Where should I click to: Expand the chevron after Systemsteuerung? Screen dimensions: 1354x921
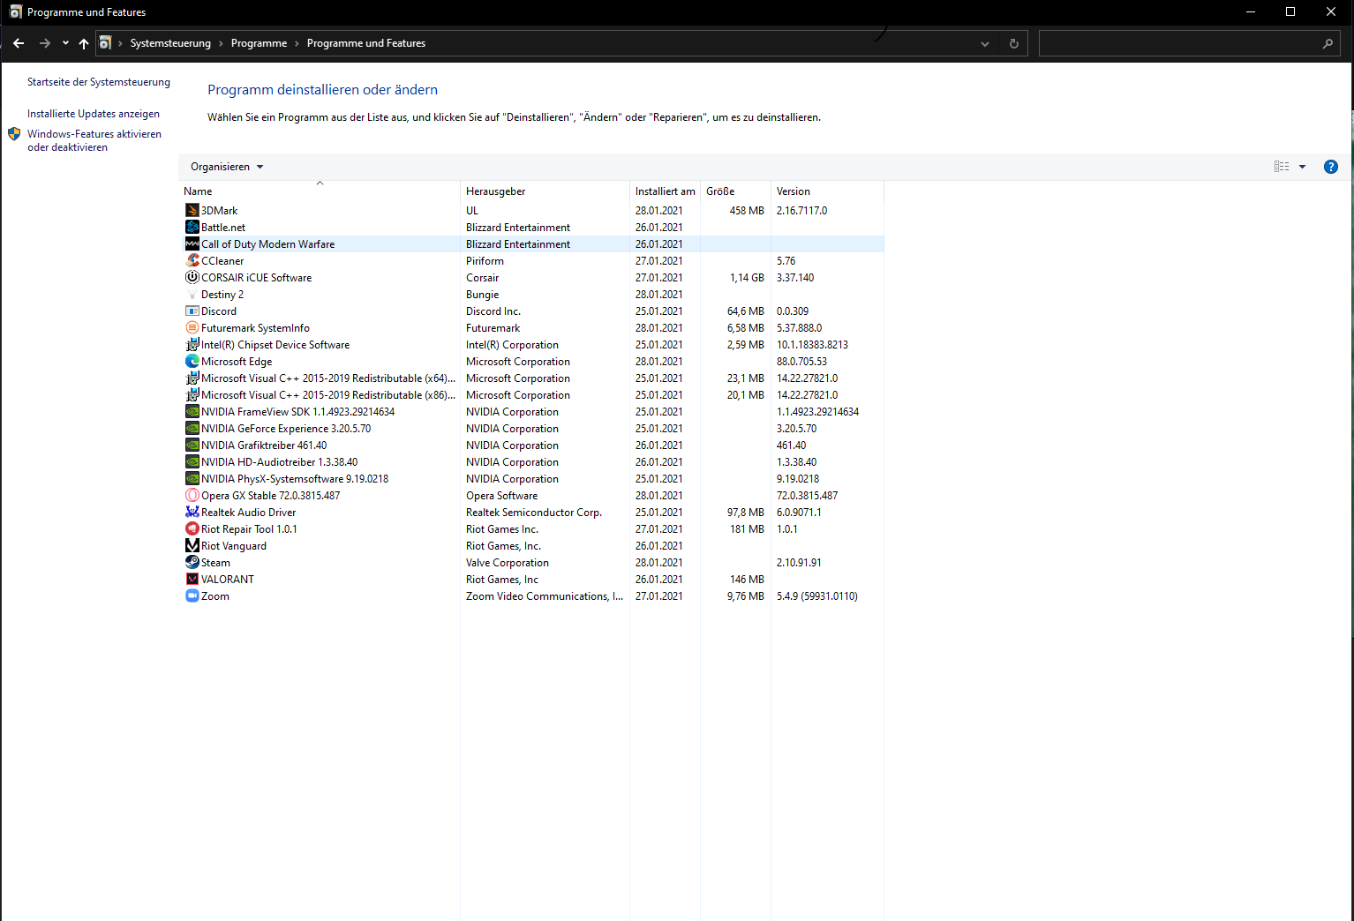click(x=221, y=43)
